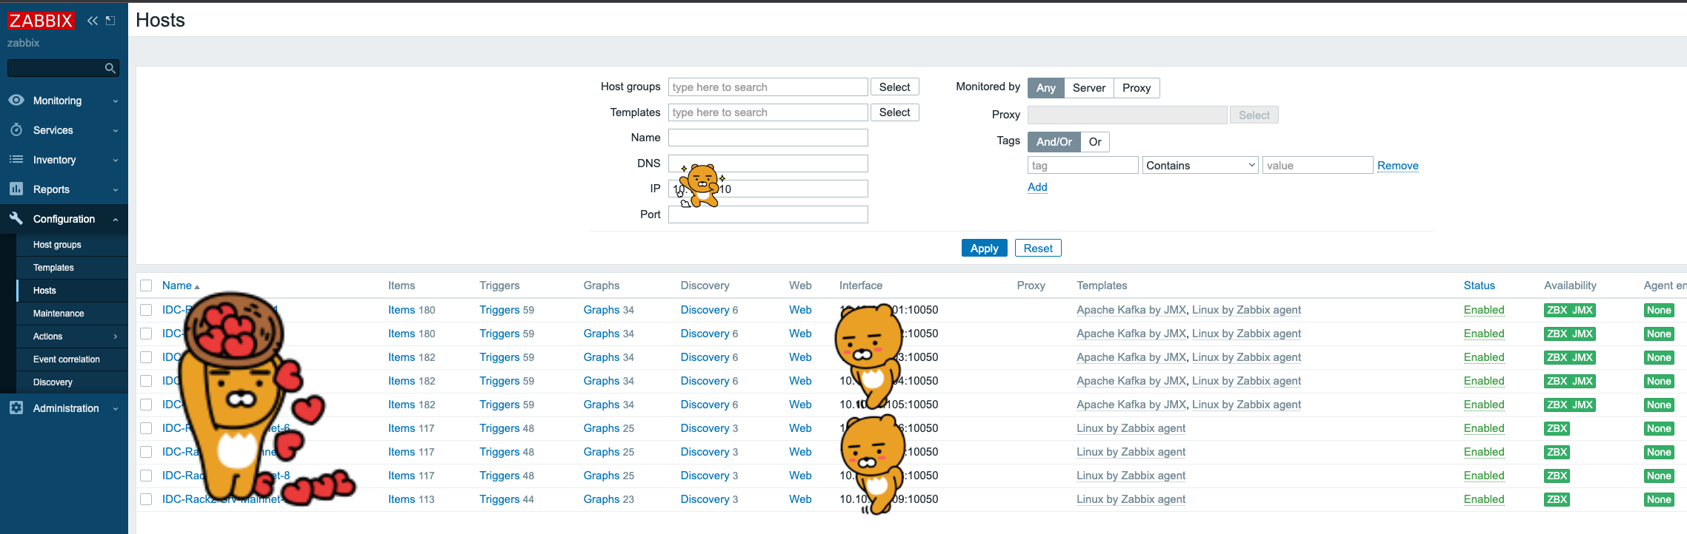Click the ZBX availability badge in the last row
This screenshot has height=534, width=1687.
click(x=1557, y=499)
